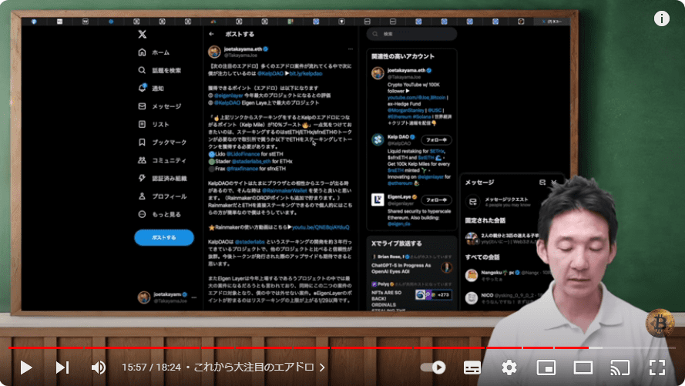Click the @RainmakerWallet mention
The image size is (685, 386).
284,191
